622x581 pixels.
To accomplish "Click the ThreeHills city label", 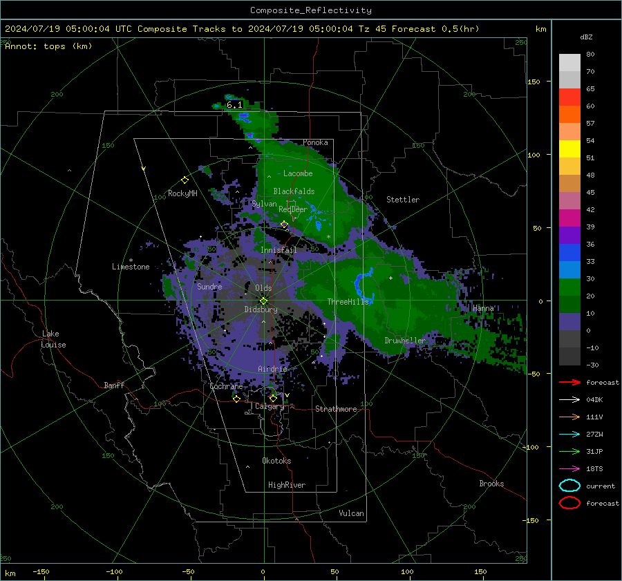I will tap(348, 302).
